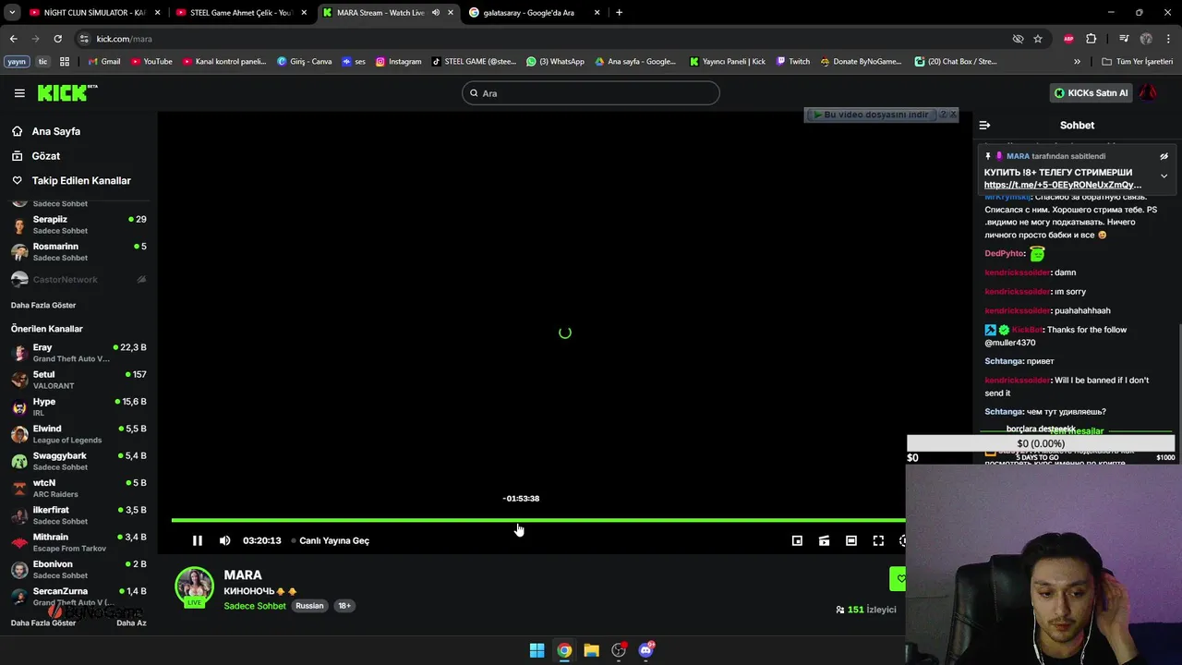Enable picture-in-picture mini player
This screenshot has width=1182, height=665.
(797, 540)
